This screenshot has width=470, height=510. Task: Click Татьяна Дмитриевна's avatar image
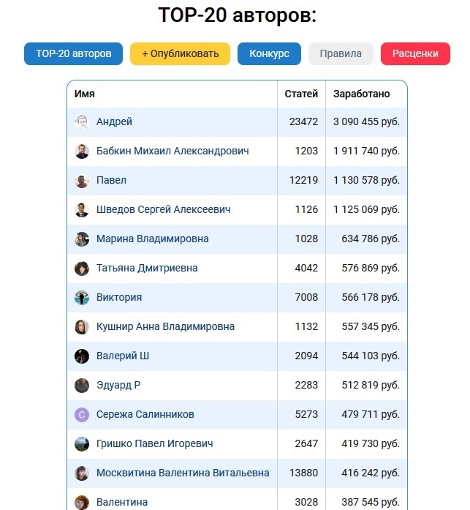[82, 269]
